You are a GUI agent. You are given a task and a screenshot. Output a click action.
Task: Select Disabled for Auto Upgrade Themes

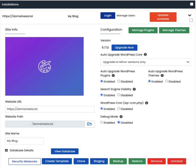point(166,81)
